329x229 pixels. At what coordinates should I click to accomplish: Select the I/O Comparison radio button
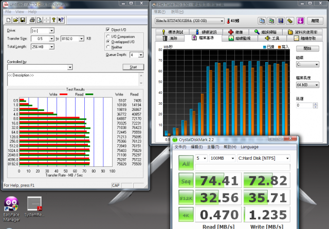click(108, 36)
